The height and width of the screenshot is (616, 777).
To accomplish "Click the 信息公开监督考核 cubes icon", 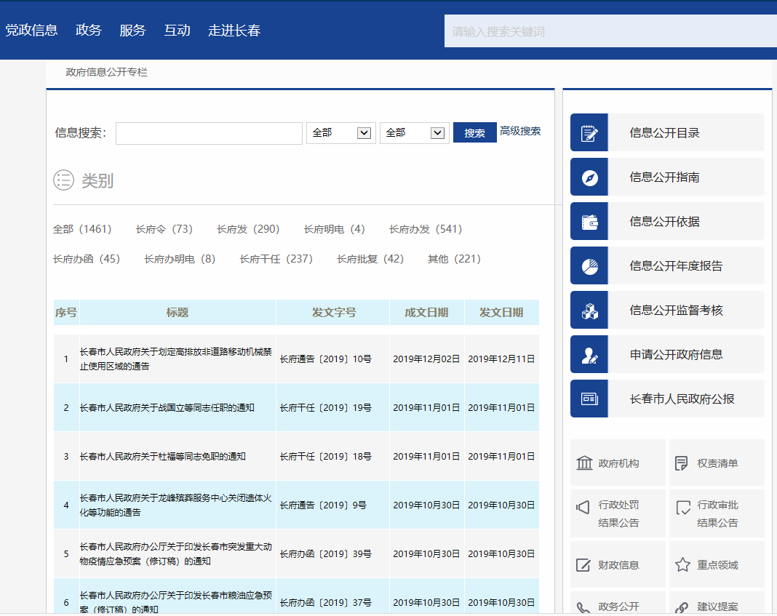I will click(589, 311).
